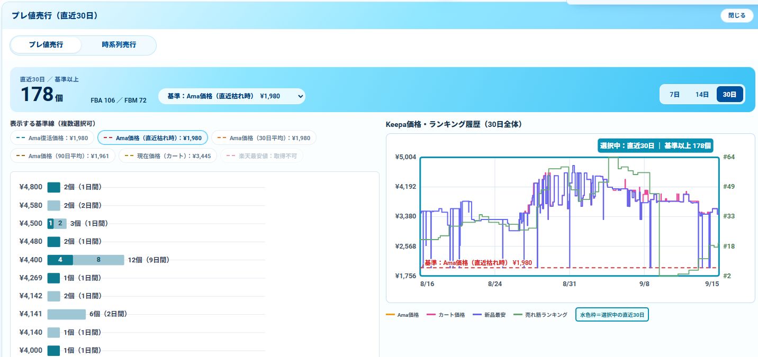Click the dark segment '4' in ¥4,400 bar
This screenshot has width=758, height=357.
60,260
